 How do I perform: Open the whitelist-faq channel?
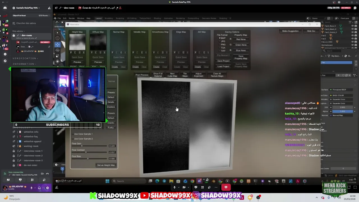coord(31,137)
